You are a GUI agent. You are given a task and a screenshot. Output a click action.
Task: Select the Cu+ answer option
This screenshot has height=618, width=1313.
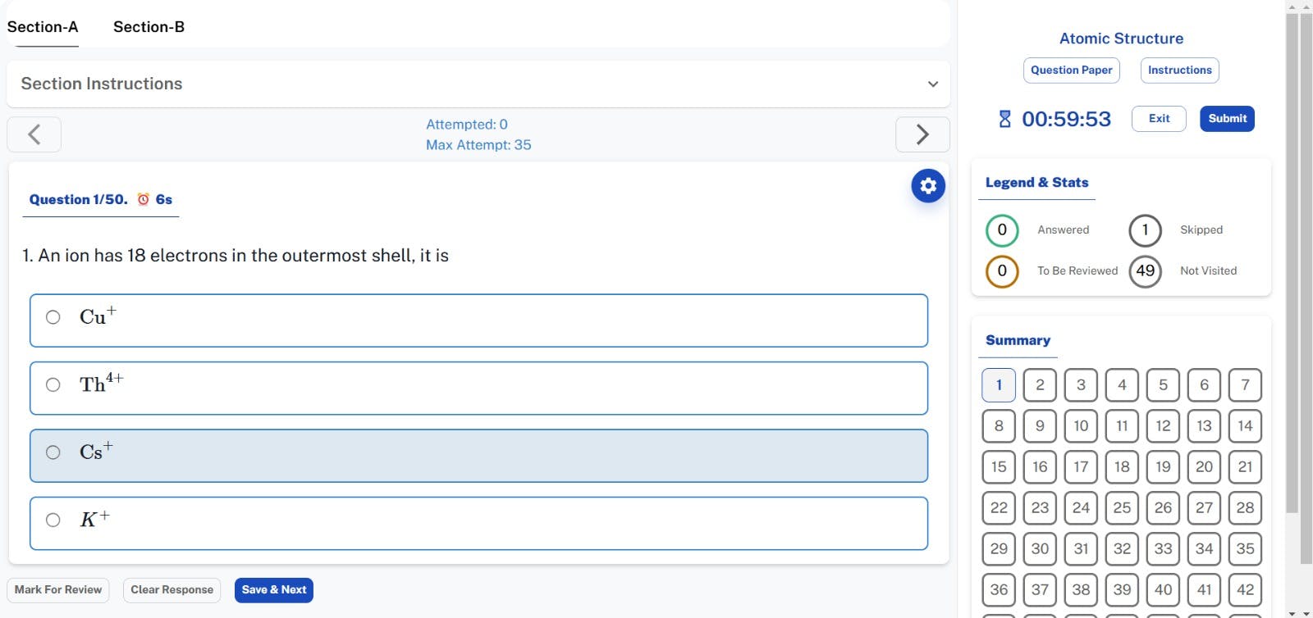[x=53, y=317]
